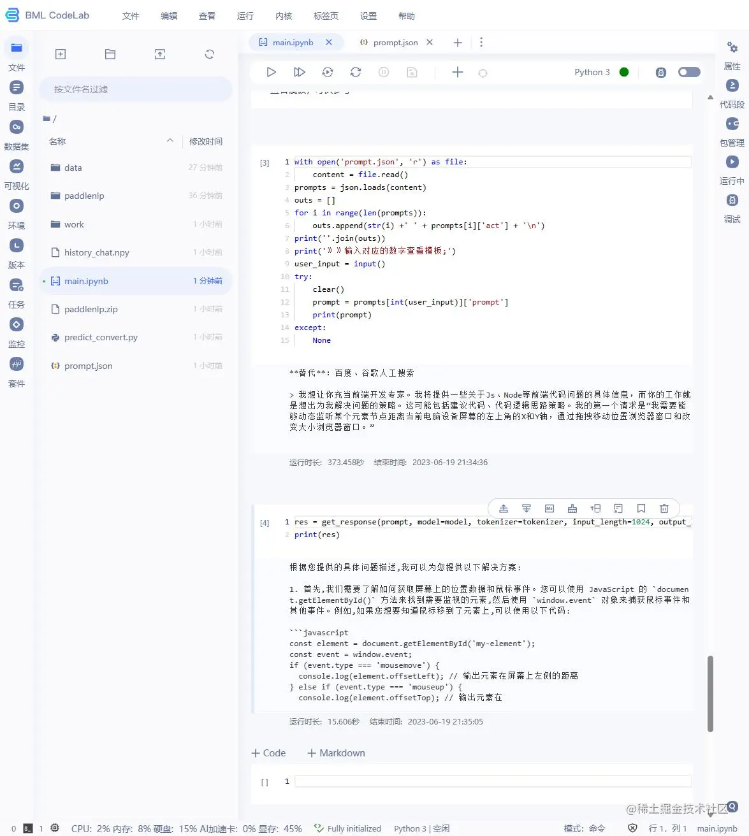The width and height of the screenshot is (749, 836).
Task: Insert a new cell with the plus icon
Action: 458,72
